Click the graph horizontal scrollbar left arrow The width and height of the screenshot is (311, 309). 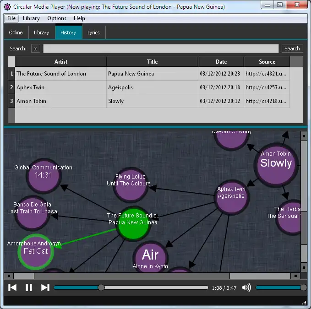coord(9,276)
